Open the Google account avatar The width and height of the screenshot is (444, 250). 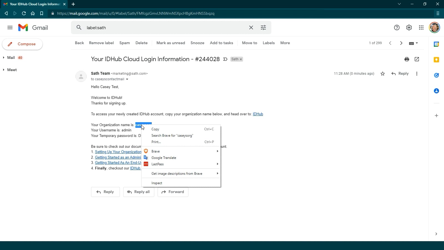[435, 27]
